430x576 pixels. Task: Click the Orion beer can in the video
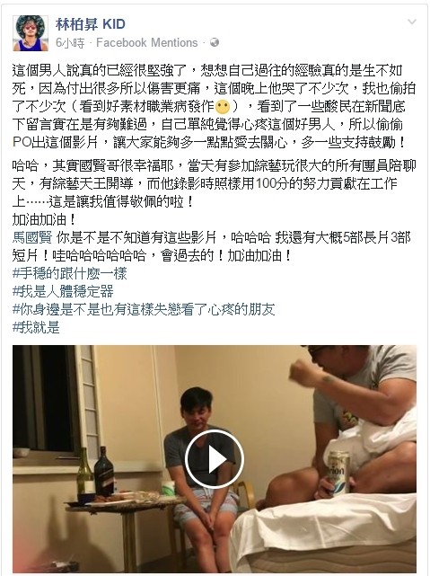click(x=338, y=472)
